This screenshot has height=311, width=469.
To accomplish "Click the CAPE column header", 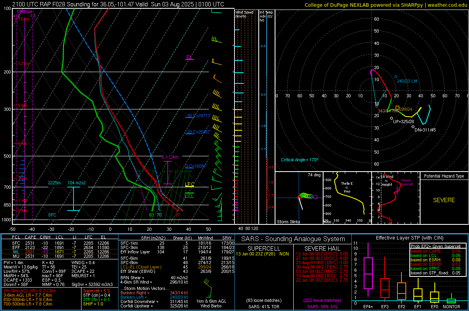I will [x=30, y=238].
